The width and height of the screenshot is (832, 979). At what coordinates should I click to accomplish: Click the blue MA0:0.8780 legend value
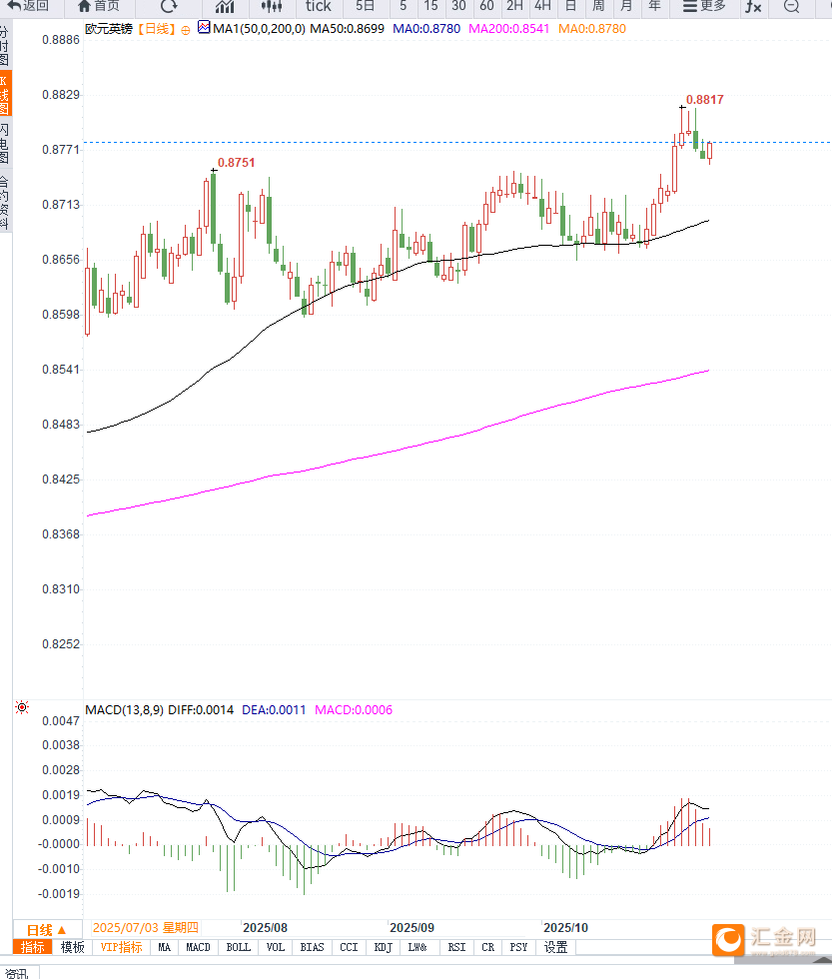(426, 29)
